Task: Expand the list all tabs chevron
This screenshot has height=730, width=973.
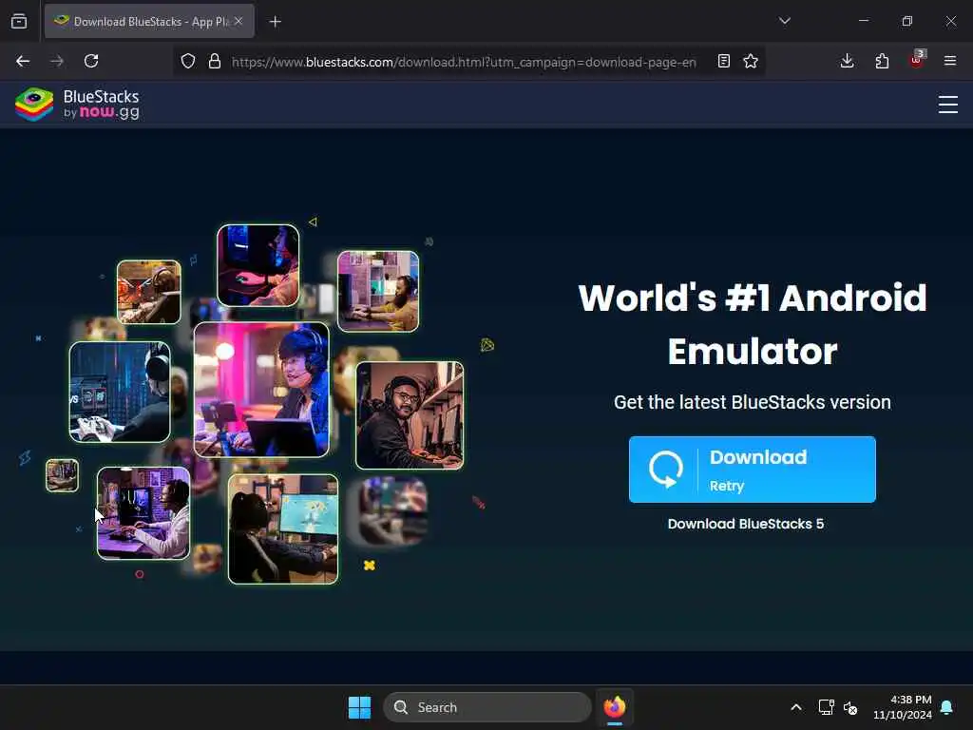Action: (784, 21)
